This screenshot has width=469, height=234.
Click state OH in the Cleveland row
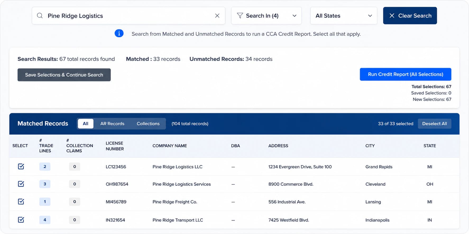click(x=430, y=184)
